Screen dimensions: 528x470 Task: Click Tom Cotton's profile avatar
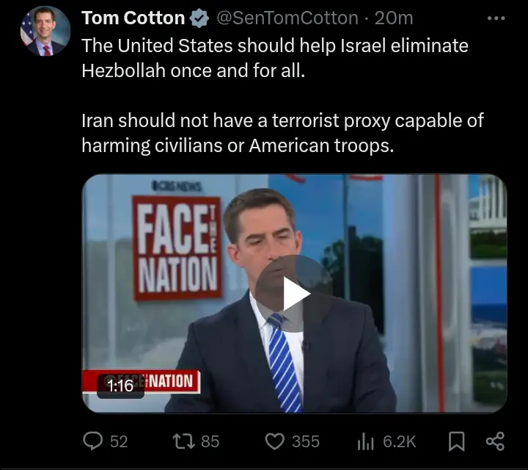pos(45,31)
